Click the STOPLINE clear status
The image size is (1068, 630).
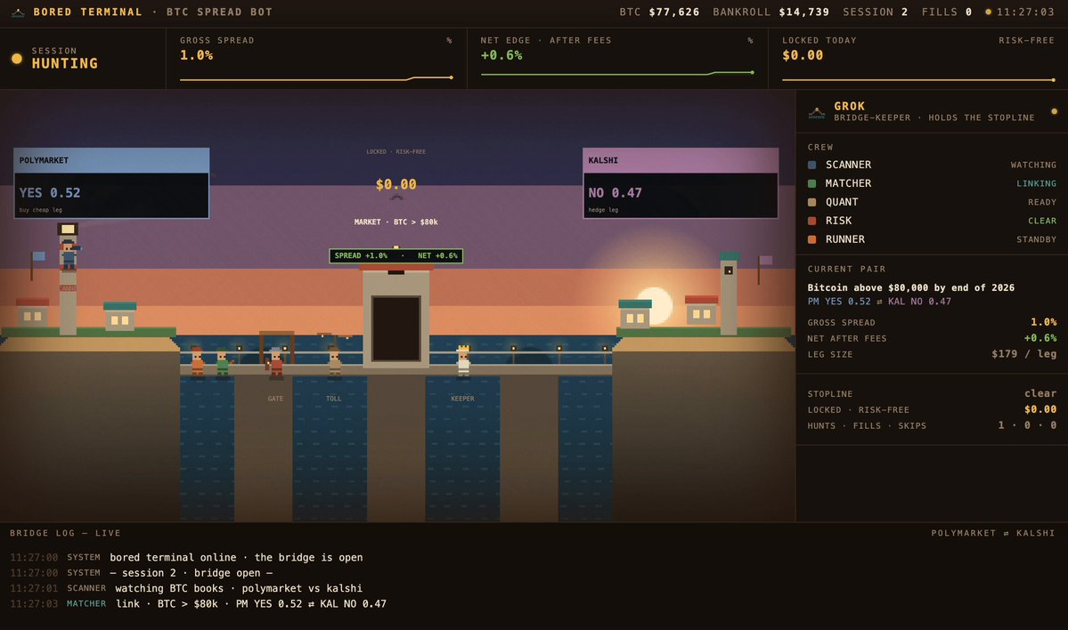pos(1040,393)
